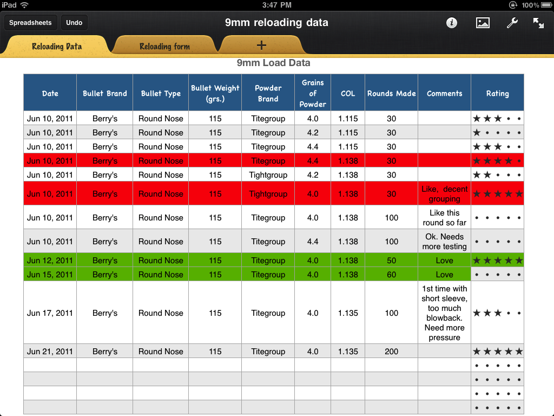This screenshot has width=554, height=416.
Task: Select the Bullet Weight (grs.) header
Action: [215, 93]
